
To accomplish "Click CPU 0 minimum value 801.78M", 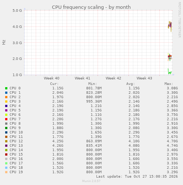I will click(x=94, y=88).
